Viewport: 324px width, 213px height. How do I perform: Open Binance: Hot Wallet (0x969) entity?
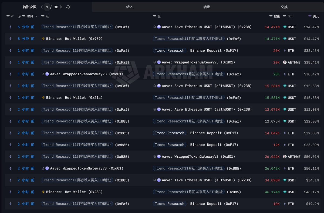click(74, 39)
